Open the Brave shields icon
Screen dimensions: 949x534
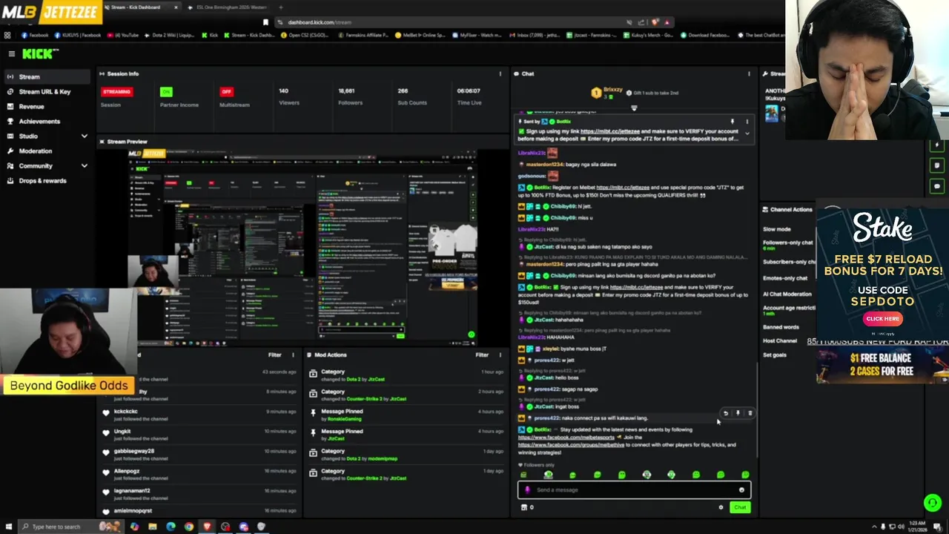[655, 22]
